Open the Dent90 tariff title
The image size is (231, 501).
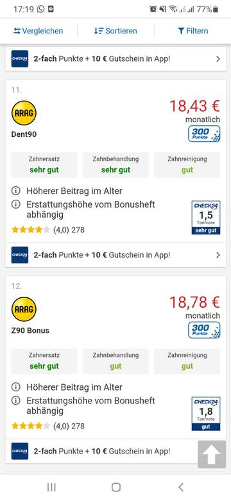click(24, 134)
